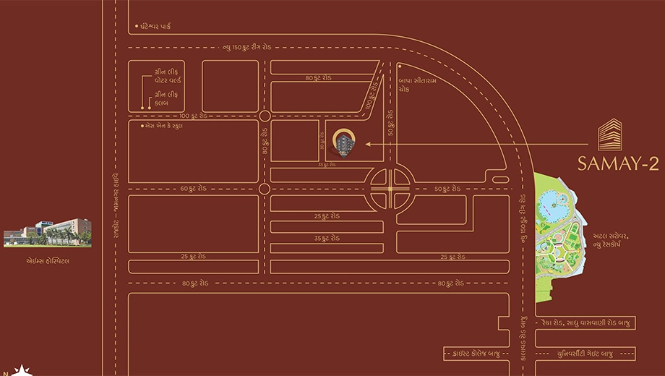Click the small circle junction on 100 ફુટ રોડ
This screenshot has width=665, height=376.
point(265,116)
